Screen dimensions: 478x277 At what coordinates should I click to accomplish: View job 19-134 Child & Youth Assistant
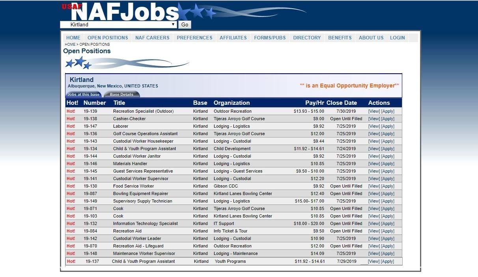374,149
